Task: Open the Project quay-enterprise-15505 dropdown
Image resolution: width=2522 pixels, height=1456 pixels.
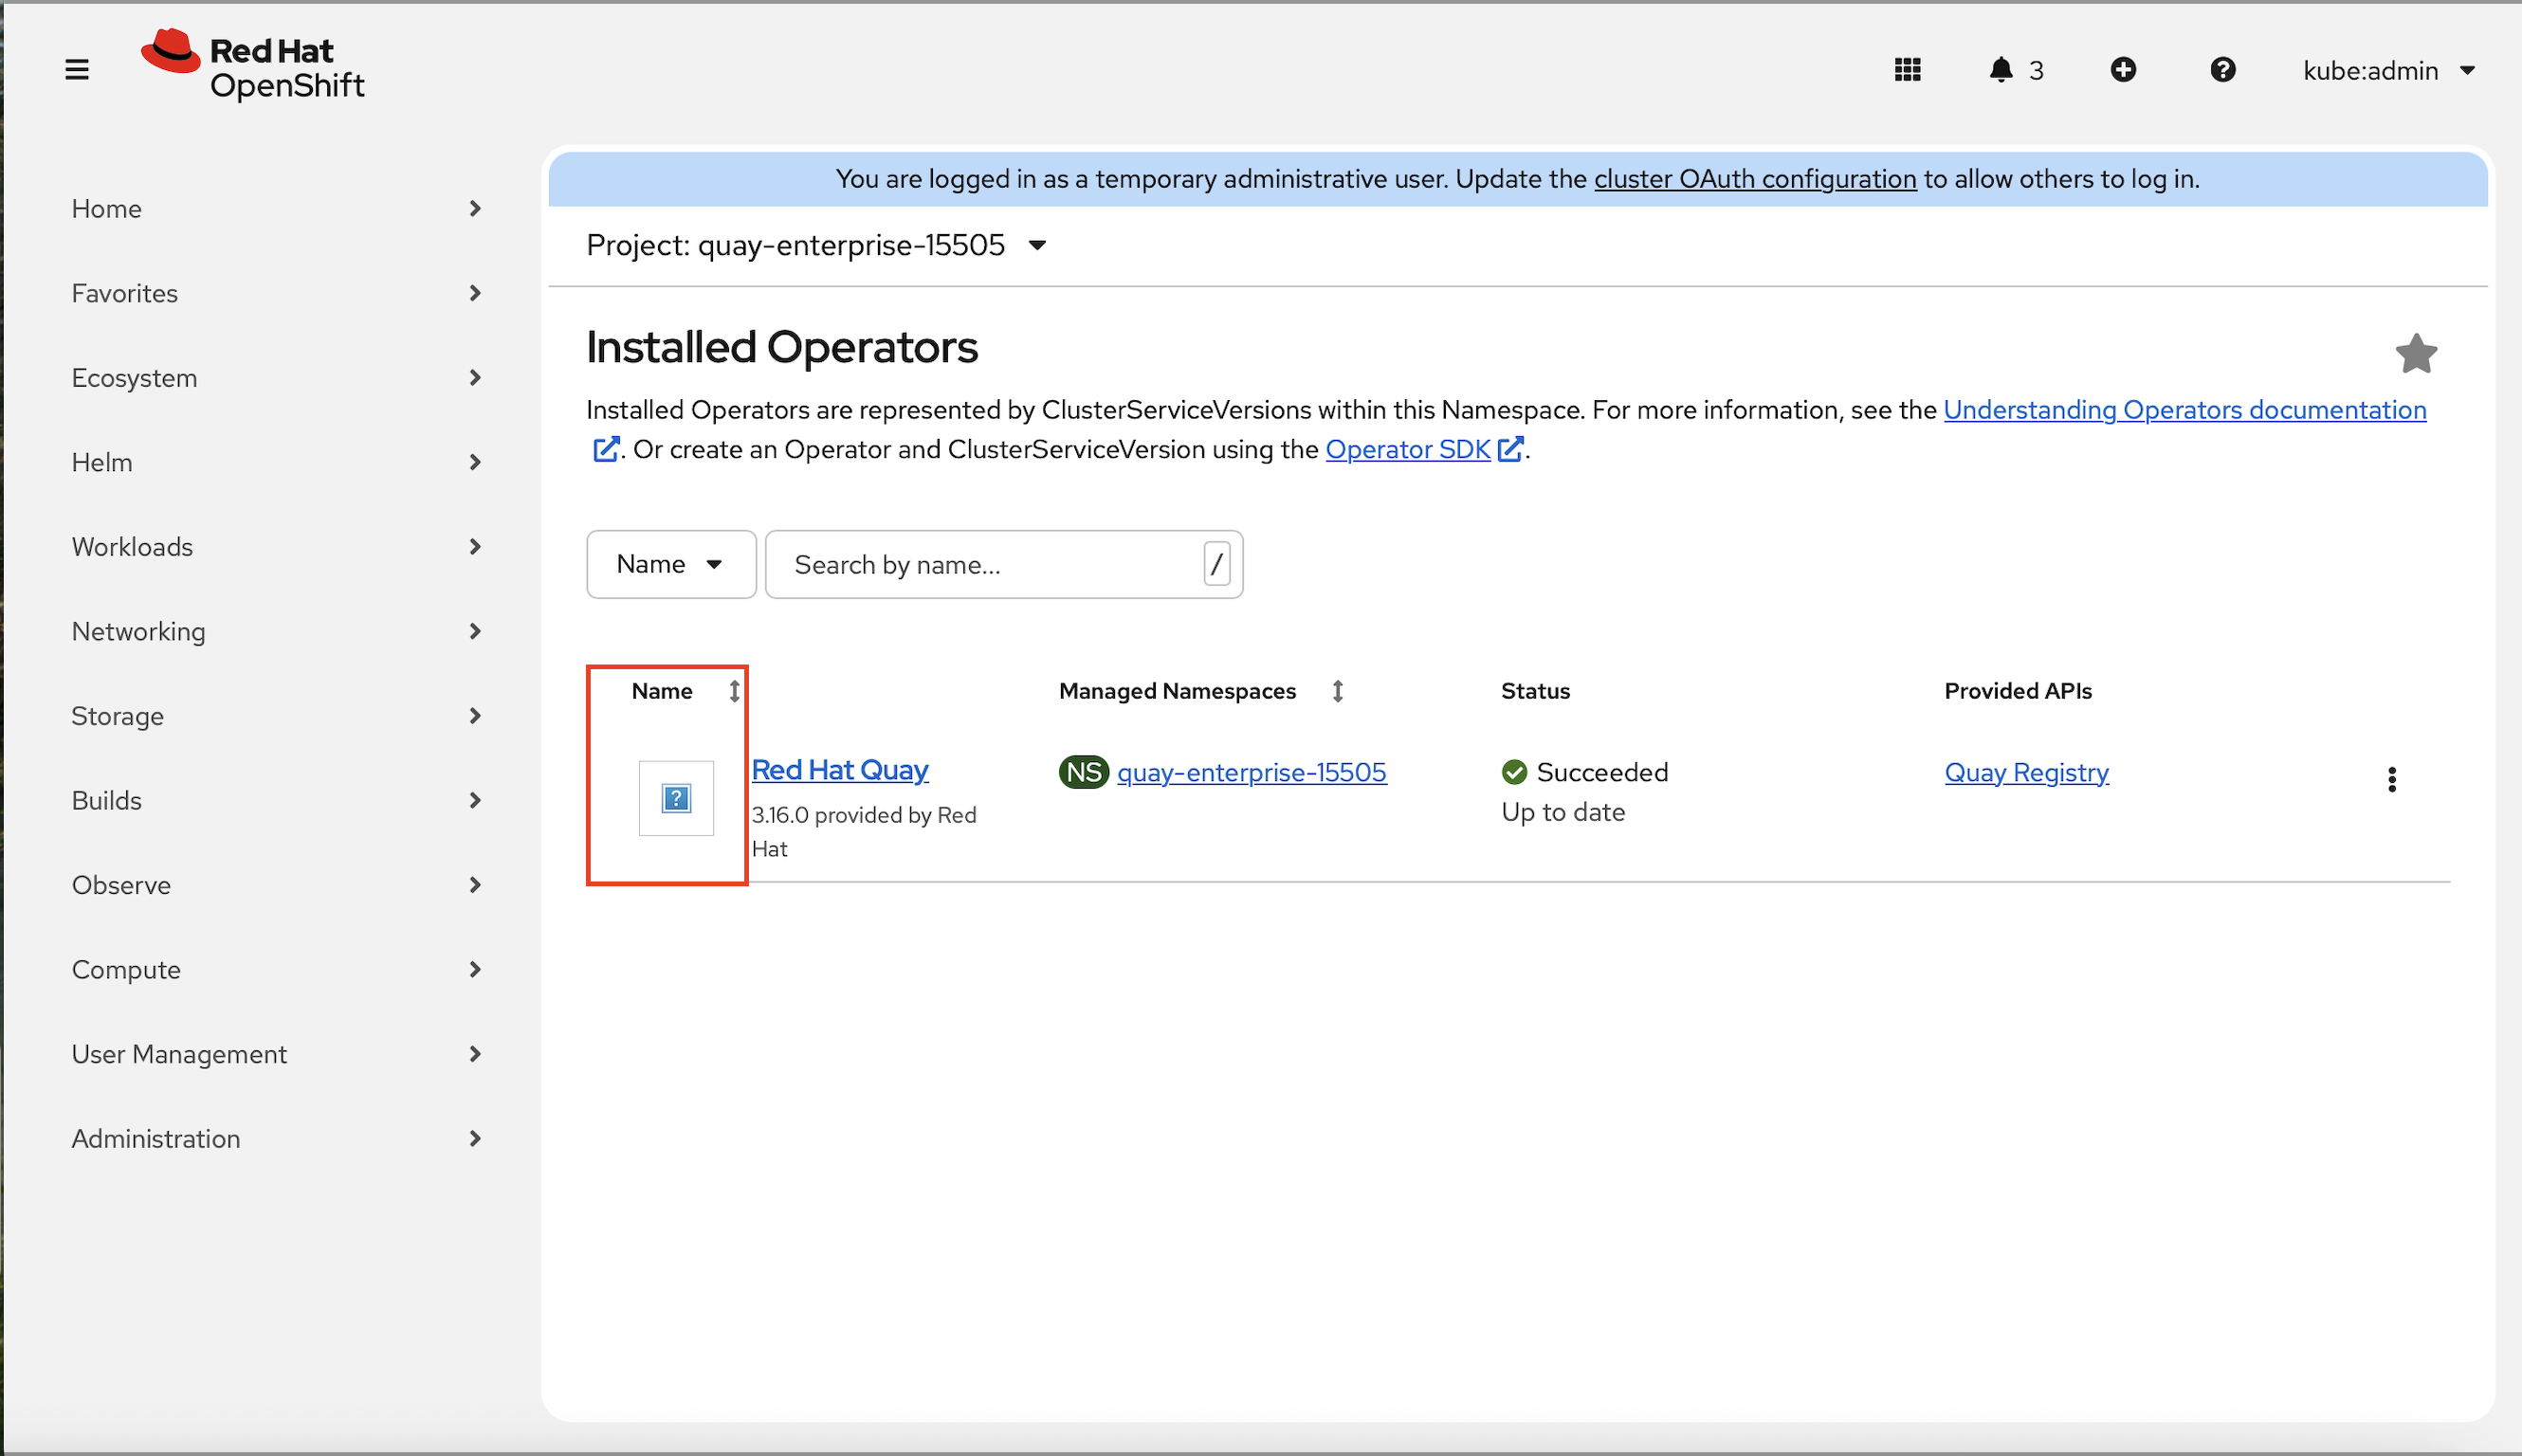Action: 816,245
